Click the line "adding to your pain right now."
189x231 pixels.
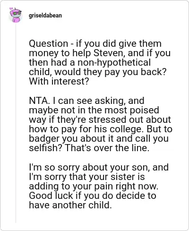pos(94,186)
